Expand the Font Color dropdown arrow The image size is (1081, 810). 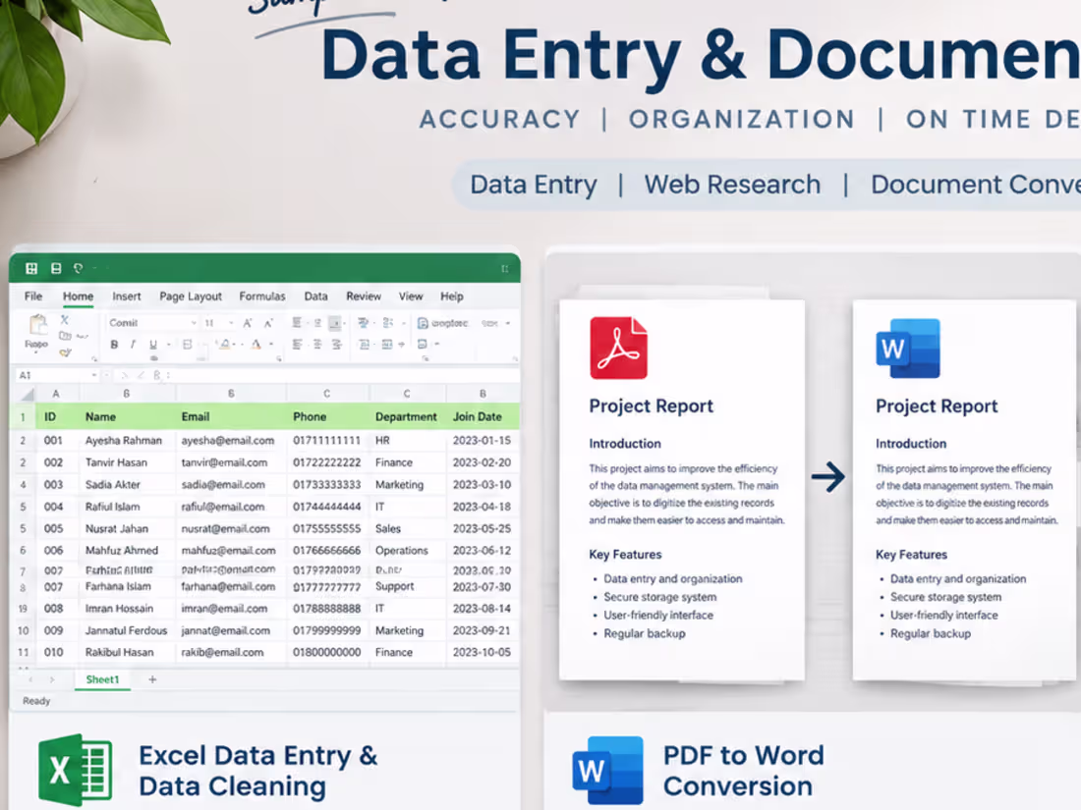tap(271, 345)
